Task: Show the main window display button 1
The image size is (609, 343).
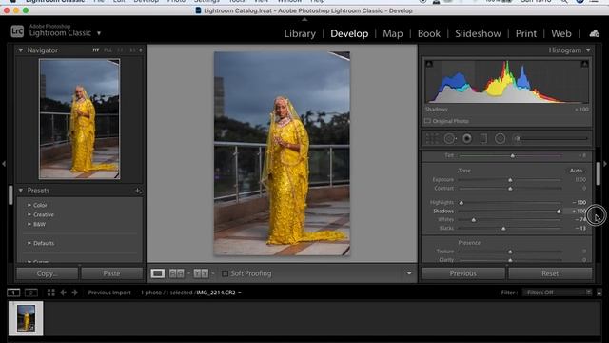Action: 13,293
